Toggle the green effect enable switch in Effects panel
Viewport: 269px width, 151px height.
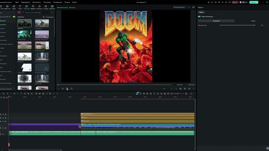point(199,17)
